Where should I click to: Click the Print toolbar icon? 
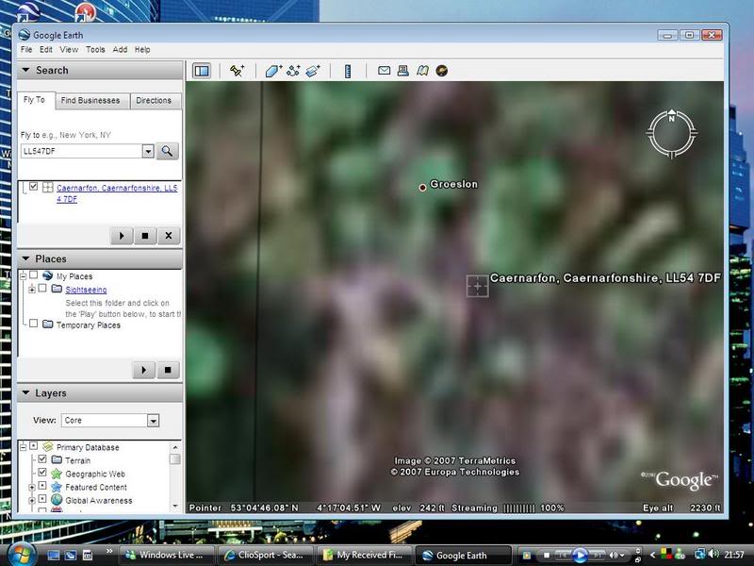(403, 71)
